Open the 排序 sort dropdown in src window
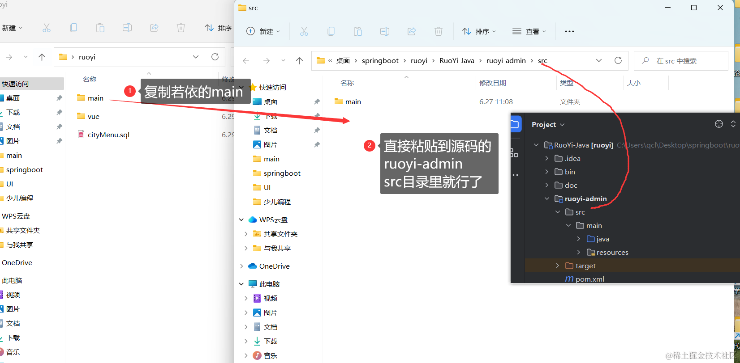The height and width of the screenshot is (363, 740). 479,31
